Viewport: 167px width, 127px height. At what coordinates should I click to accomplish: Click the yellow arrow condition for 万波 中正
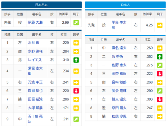click(76, 82)
